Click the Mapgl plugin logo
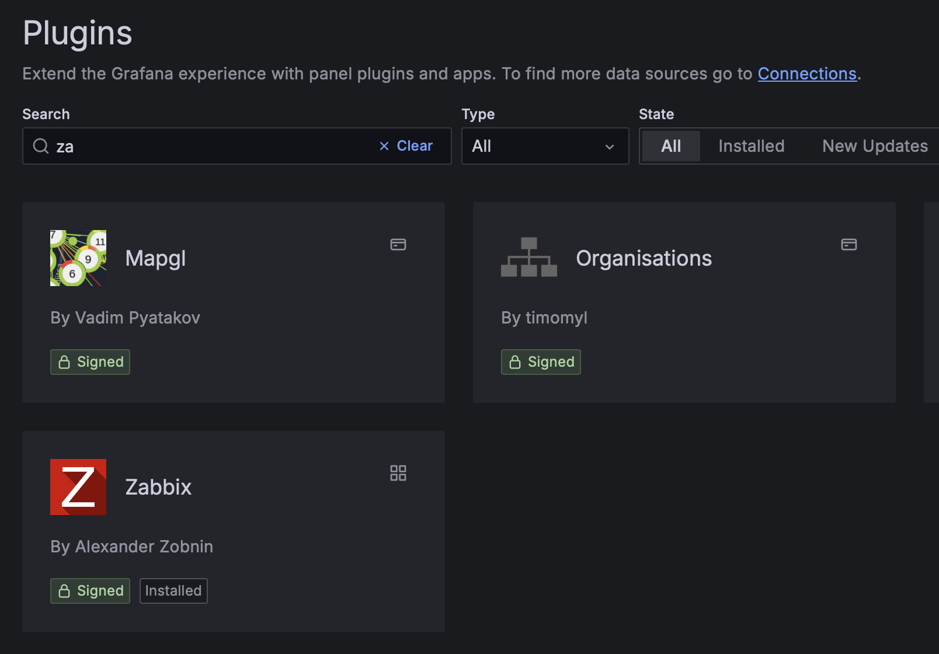Screen dimensions: 939x654 click(x=78, y=258)
